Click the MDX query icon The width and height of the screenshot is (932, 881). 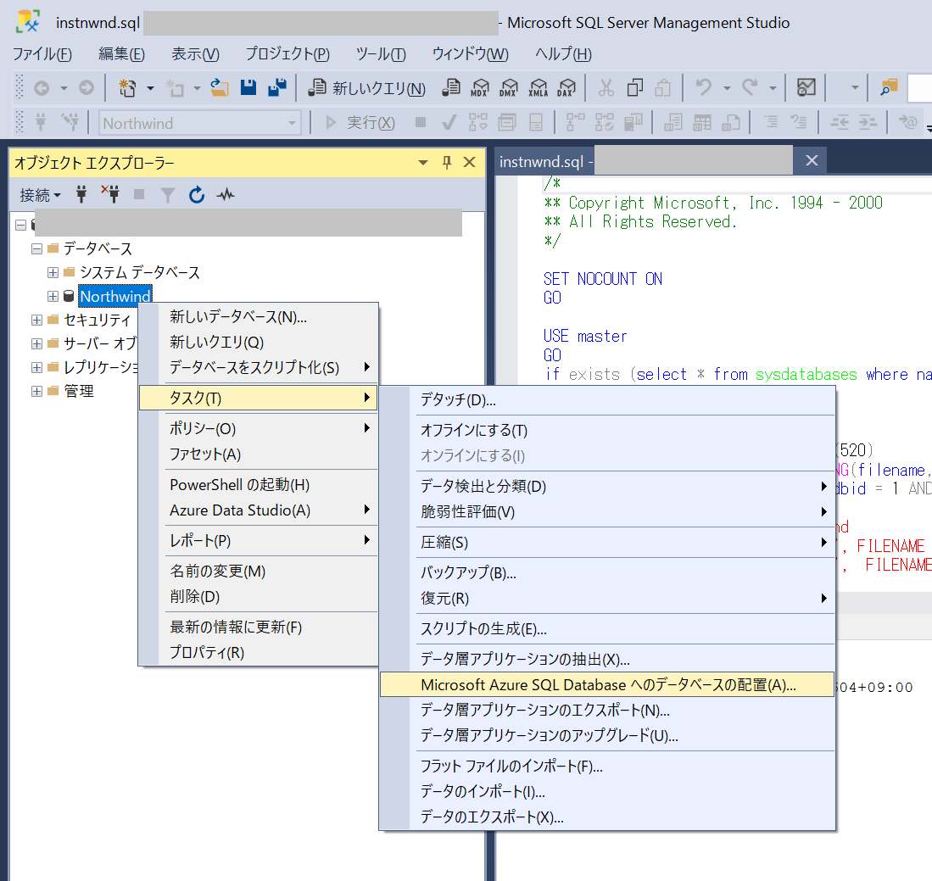[480, 88]
